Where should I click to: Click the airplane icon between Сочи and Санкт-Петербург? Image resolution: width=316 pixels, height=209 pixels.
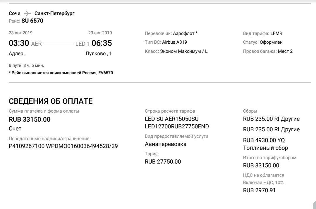click(27, 13)
